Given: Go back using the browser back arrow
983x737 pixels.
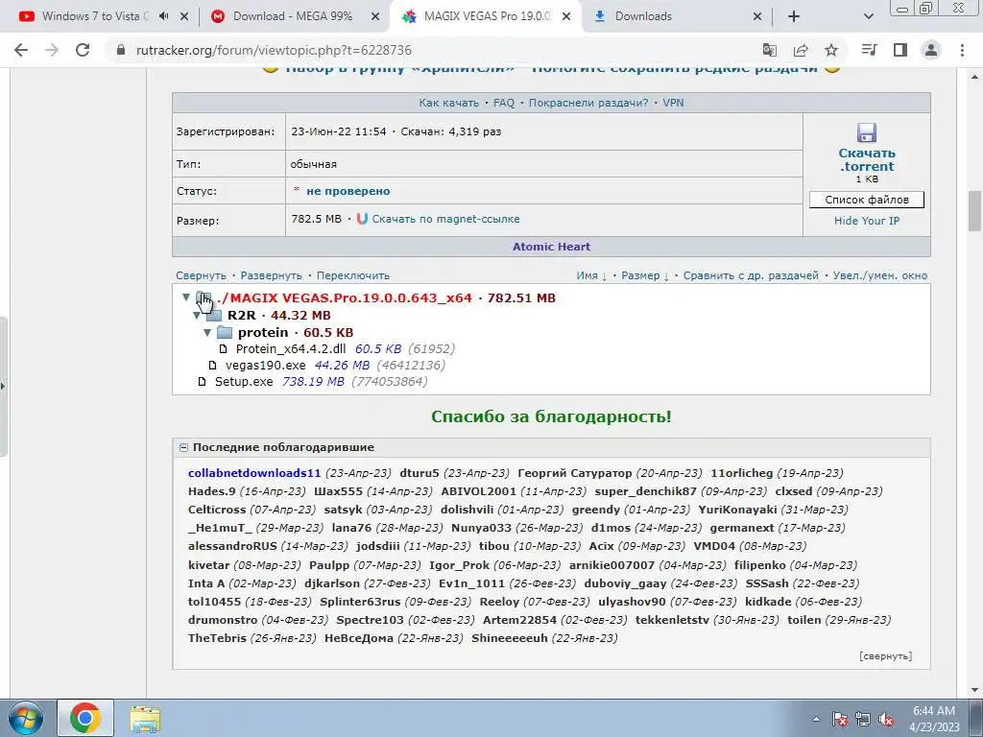Looking at the screenshot, I should pos(21,50).
